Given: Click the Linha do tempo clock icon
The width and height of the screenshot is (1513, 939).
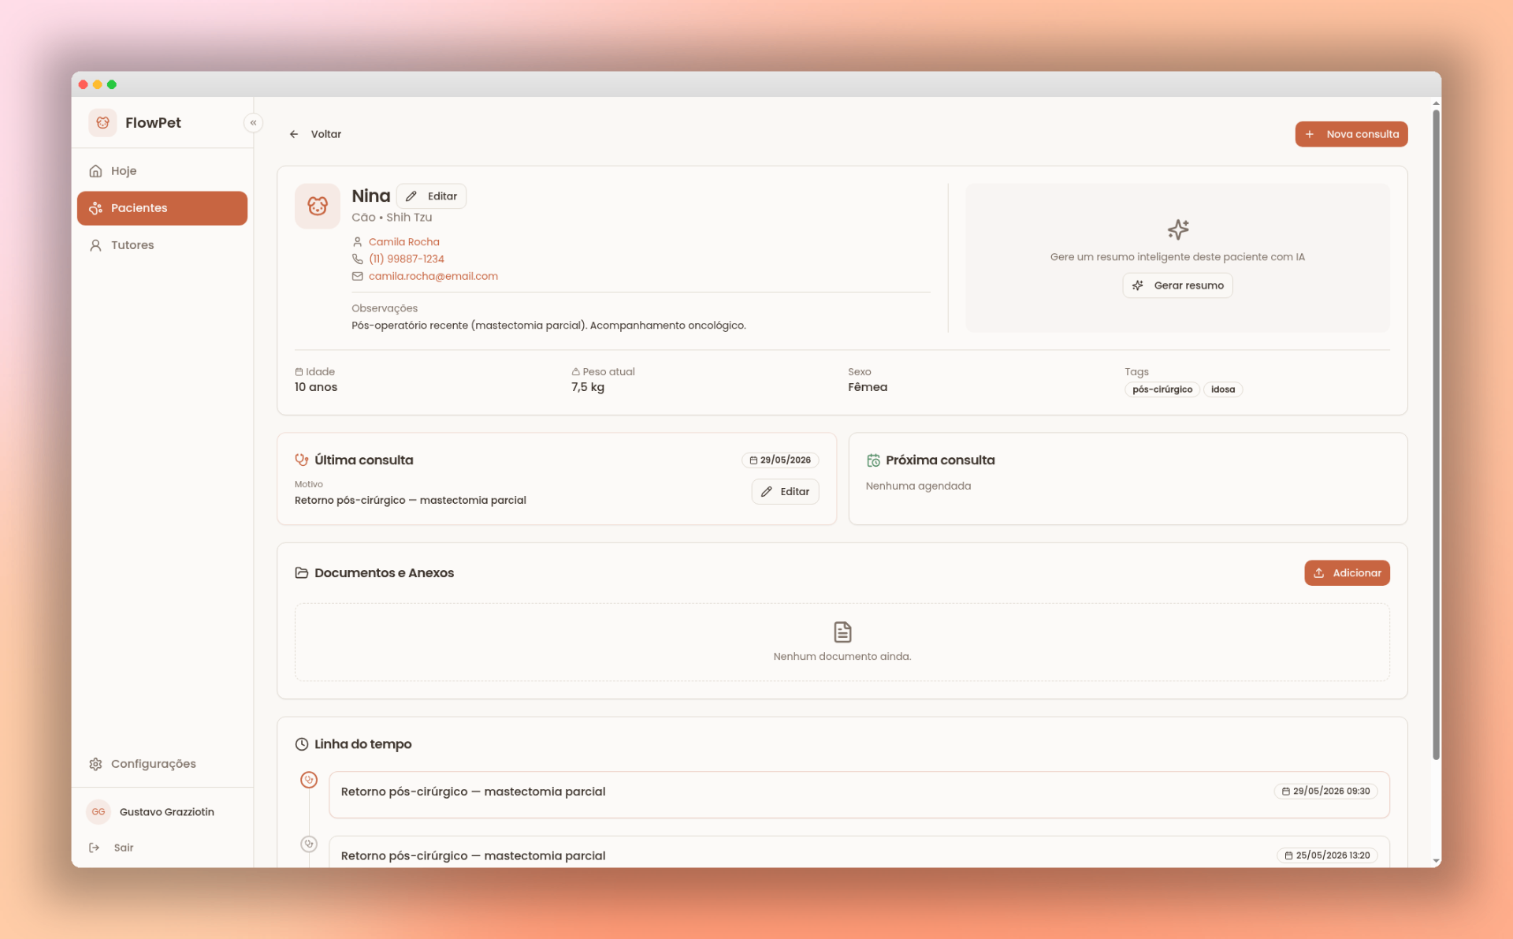Looking at the screenshot, I should click(302, 744).
